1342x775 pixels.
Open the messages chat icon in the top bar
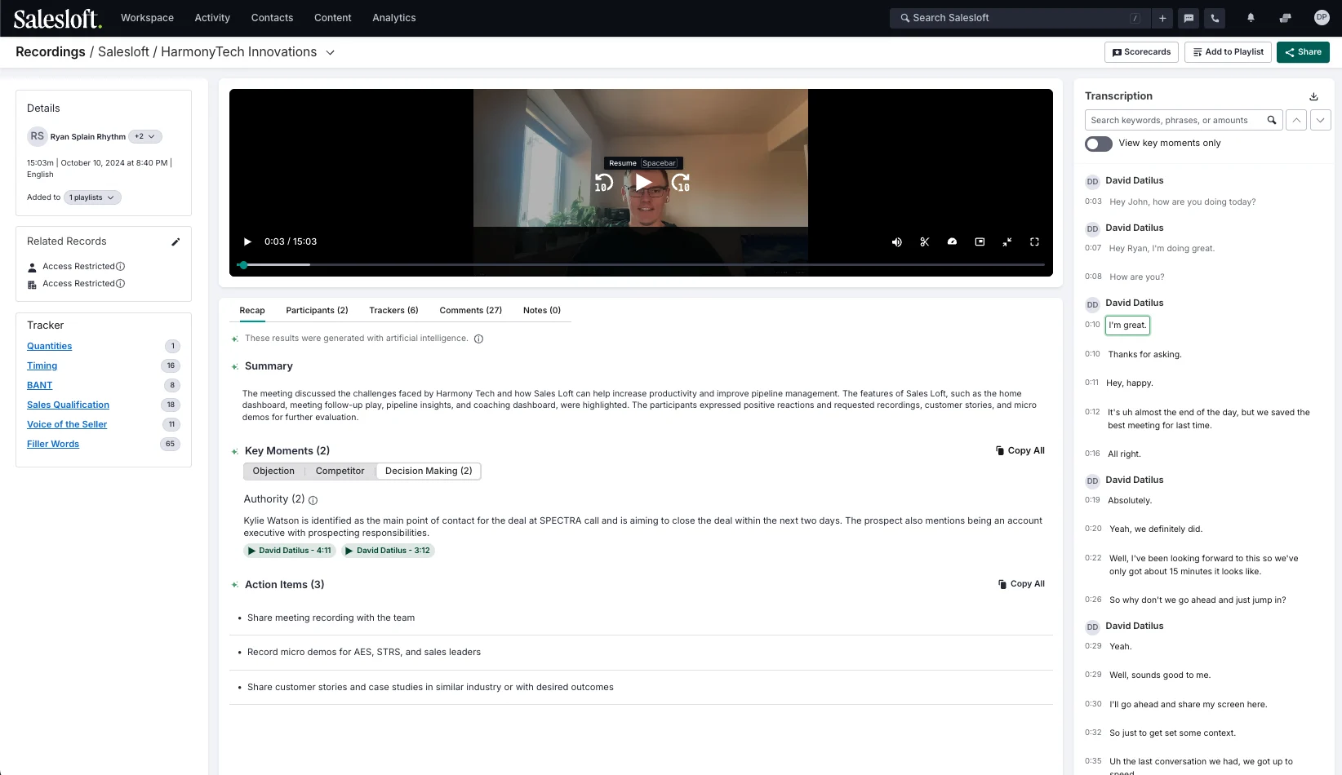pos(1189,18)
